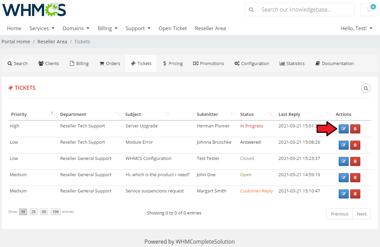
Task: Expand the Services dropdown menu
Action: click(x=42, y=28)
